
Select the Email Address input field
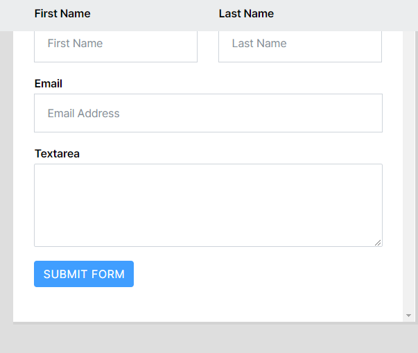point(208,113)
